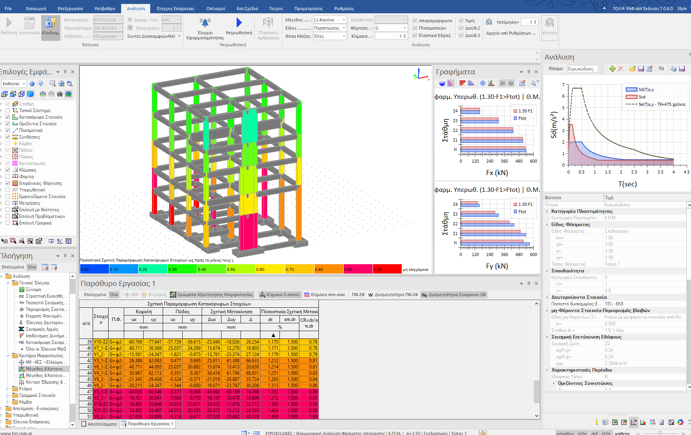The image size is (691, 435).
Task: Toggle Πλασματικών checkbox
Action: [x=415, y=28]
